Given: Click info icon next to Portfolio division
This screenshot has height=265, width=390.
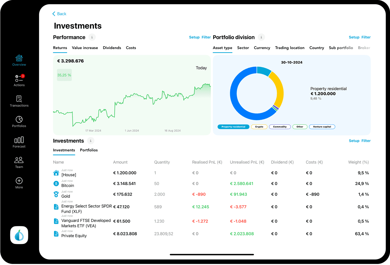Looking at the screenshot, I should (x=261, y=37).
